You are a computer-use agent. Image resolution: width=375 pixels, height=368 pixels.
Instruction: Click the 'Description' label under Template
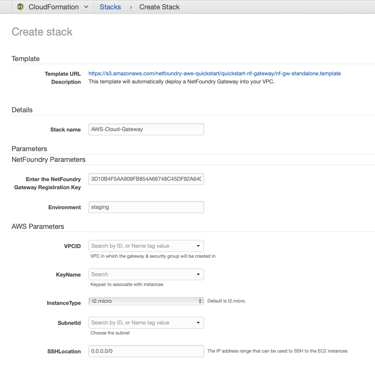tap(66, 82)
